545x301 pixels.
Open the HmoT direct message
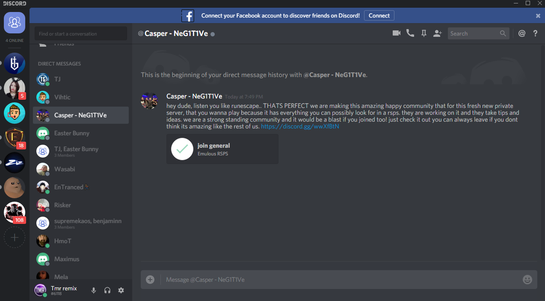(81, 241)
